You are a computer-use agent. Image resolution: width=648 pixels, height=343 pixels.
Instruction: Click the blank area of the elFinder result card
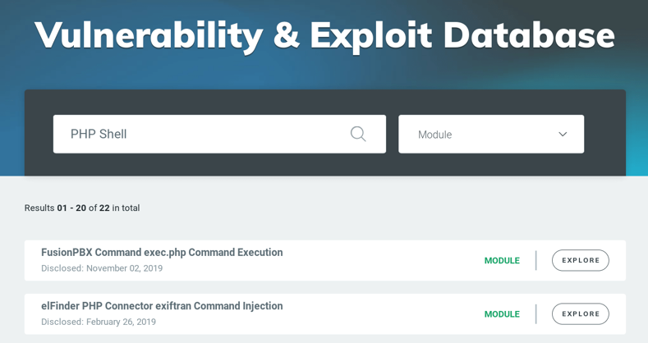[380, 314]
